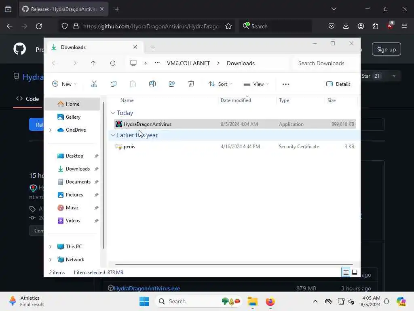Open the Firefox hamburger application menu

click(404, 26)
